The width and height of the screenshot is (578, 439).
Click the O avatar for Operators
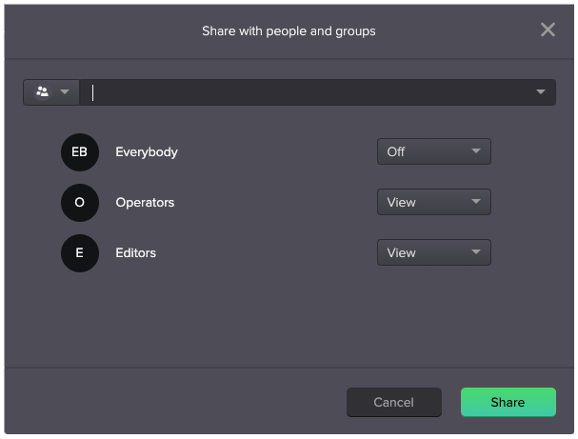point(80,203)
